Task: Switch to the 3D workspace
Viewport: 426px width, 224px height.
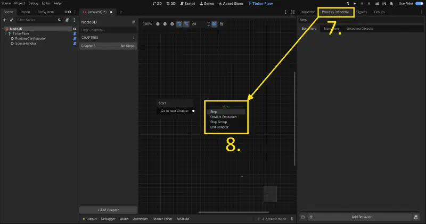Action: pos(171,4)
